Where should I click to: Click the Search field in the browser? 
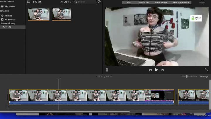point(86,2)
